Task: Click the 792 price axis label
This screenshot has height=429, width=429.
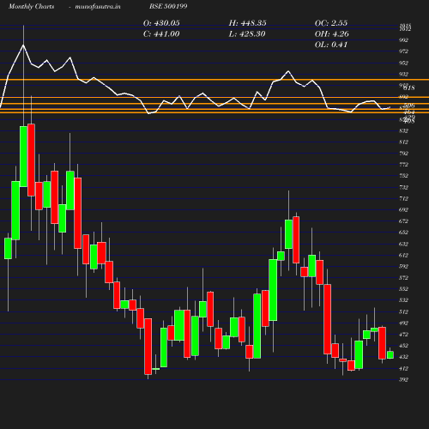Action: 403,154
